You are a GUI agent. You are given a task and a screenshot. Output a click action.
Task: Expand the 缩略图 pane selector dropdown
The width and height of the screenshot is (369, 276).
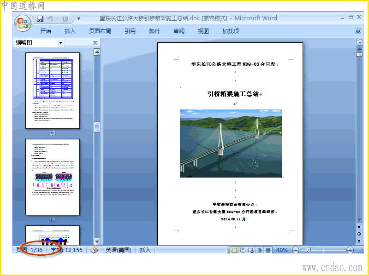[61, 43]
